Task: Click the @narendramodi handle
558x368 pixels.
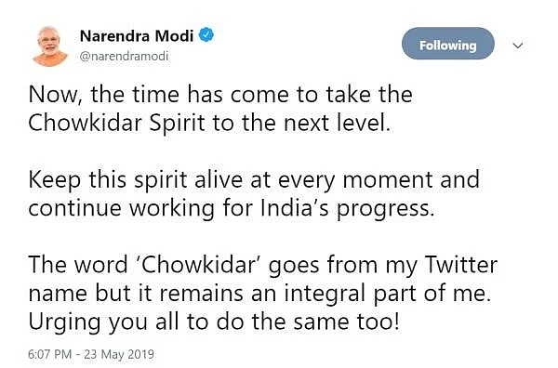Action: (125, 56)
